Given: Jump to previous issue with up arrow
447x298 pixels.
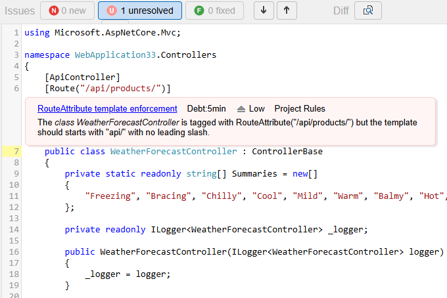Looking at the screenshot, I should [287, 11].
